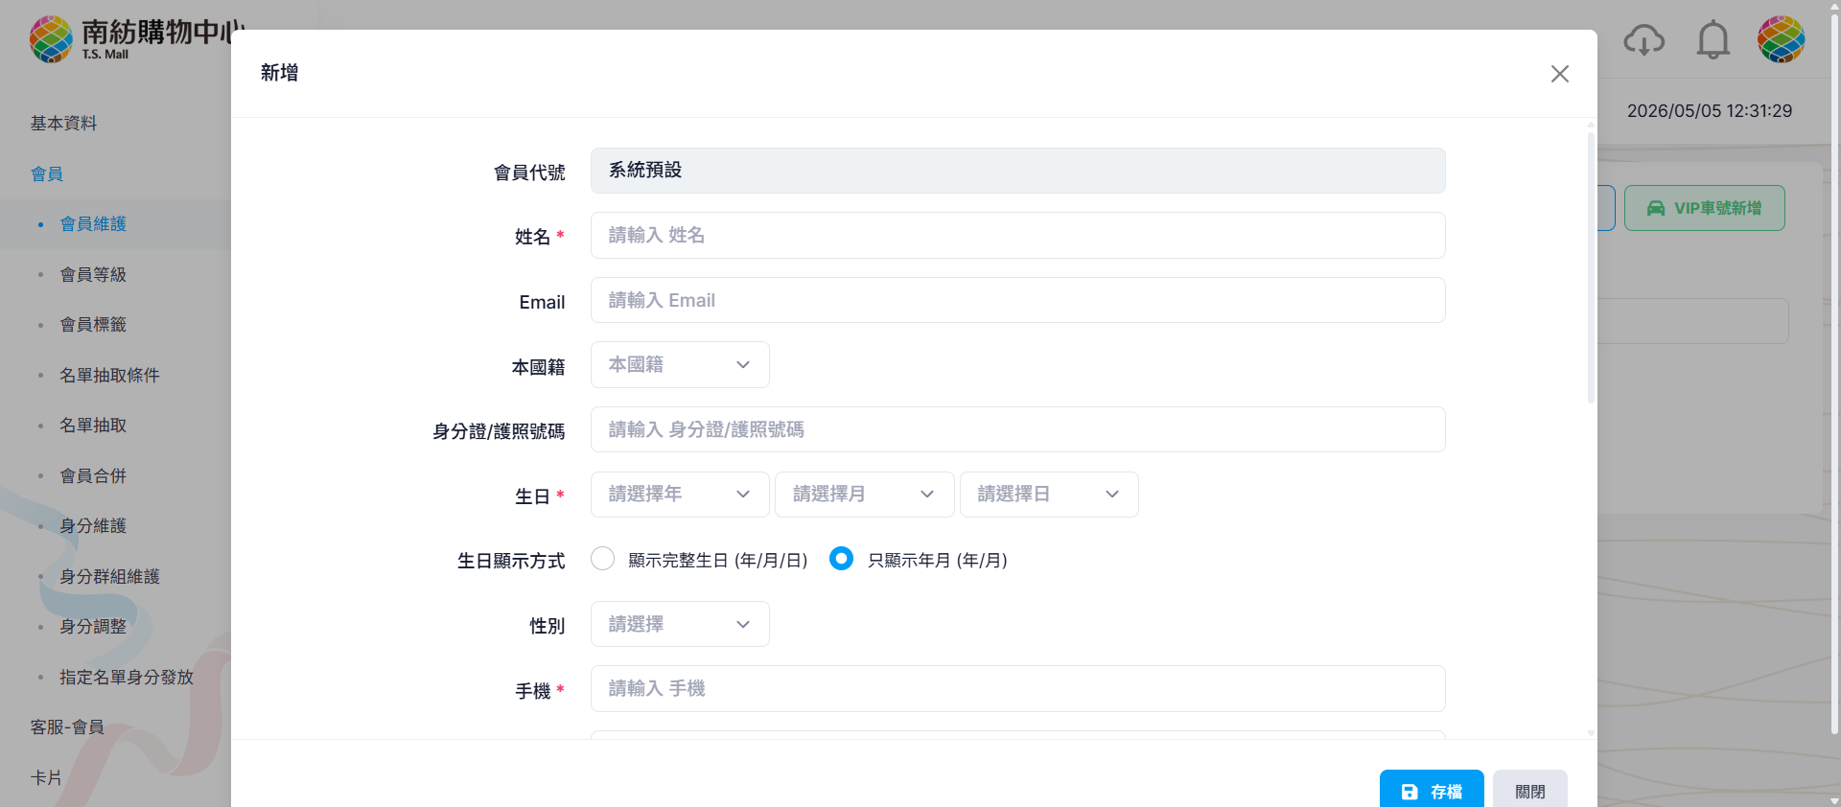Select 只顯示年月 (年/月) radio option
Screen dimensions: 1841x807
[x=841, y=559]
